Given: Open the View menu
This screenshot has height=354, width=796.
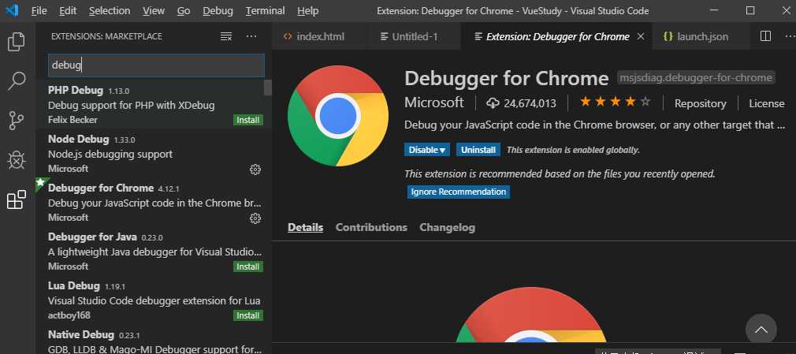Looking at the screenshot, I should point(154,10).
